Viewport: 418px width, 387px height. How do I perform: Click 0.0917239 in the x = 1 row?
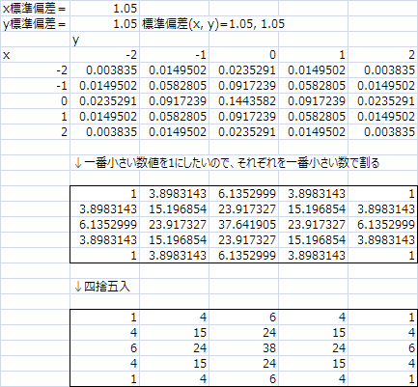pos(243,117)
